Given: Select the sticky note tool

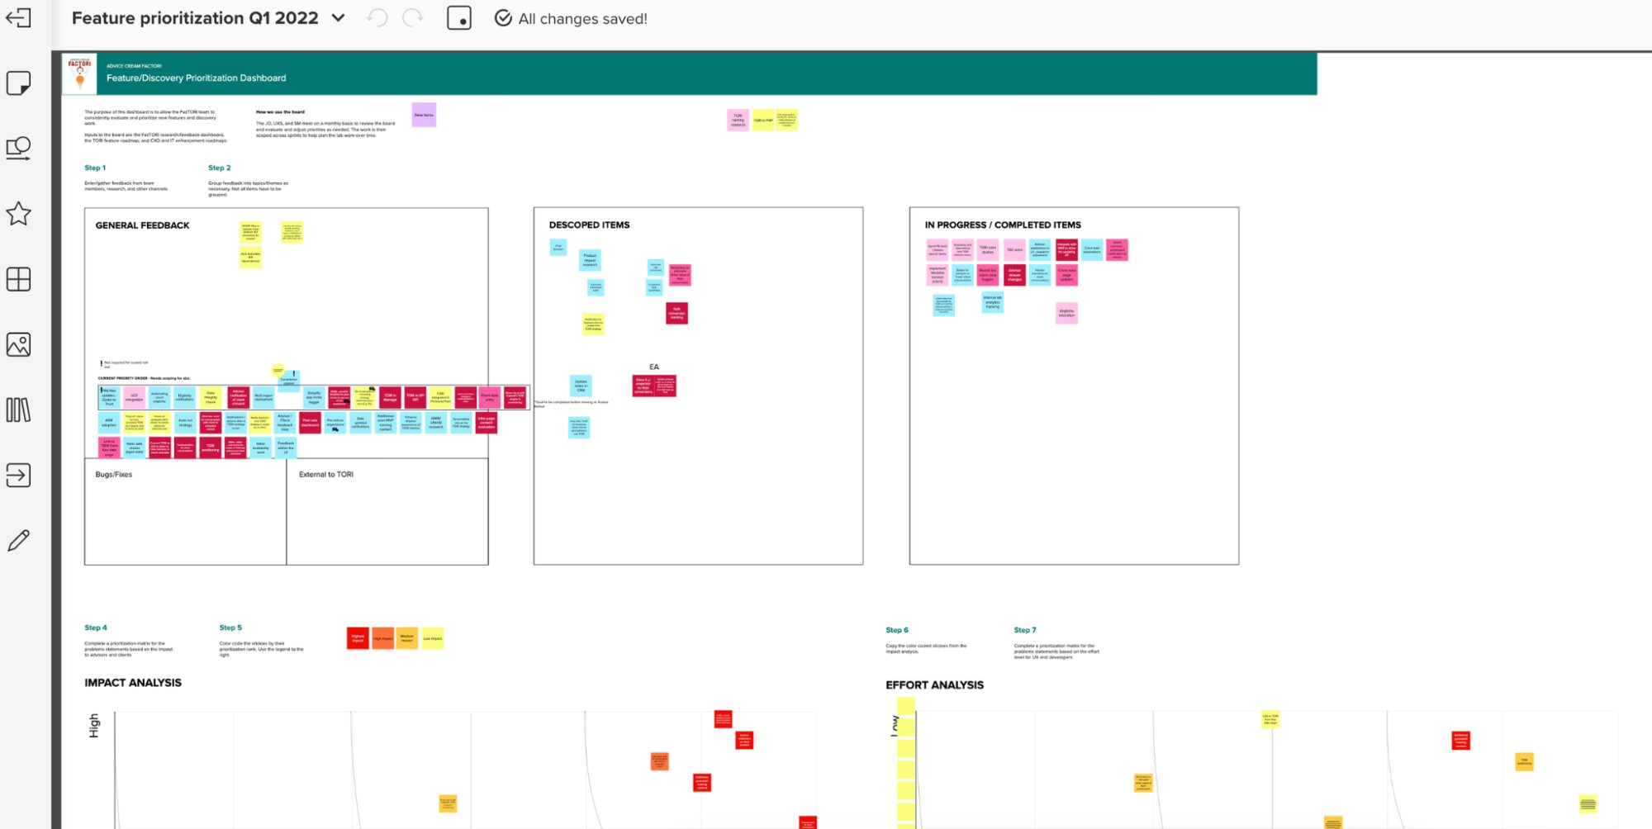Looking at the screenshot, I should pyautogui.click(x=17, y=83).
